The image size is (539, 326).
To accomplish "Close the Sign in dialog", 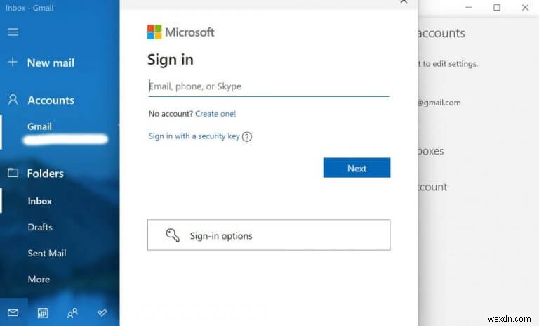I will (x=404, y=1).
